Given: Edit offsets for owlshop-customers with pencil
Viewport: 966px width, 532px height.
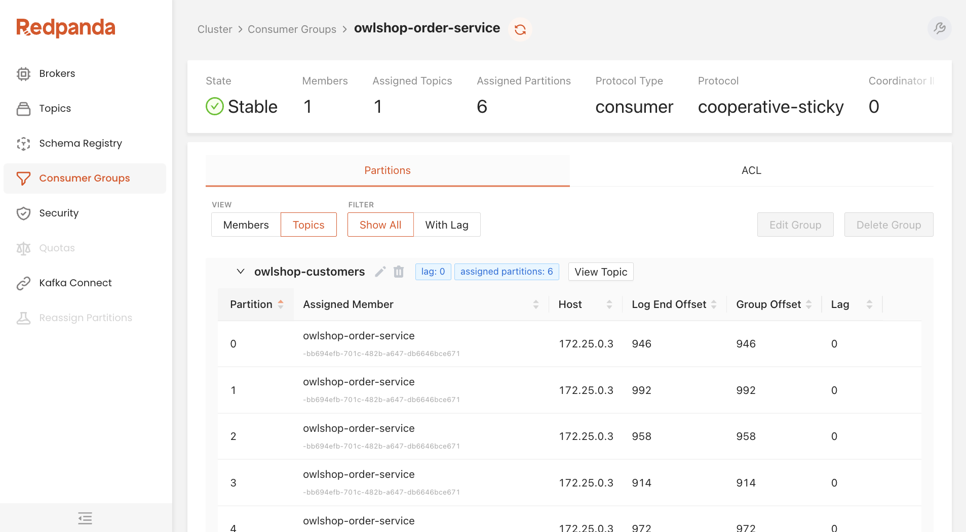Looking at the screenshot, I should pyautogui.click(x=380, y=272).
